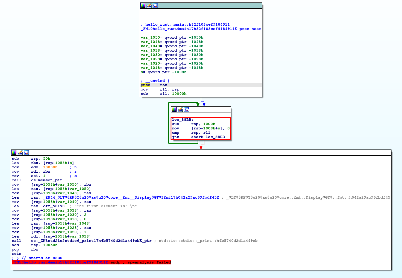Click the group-nodes icon on the bottom block
Screen dimensions: 402x278
point(26,152)
